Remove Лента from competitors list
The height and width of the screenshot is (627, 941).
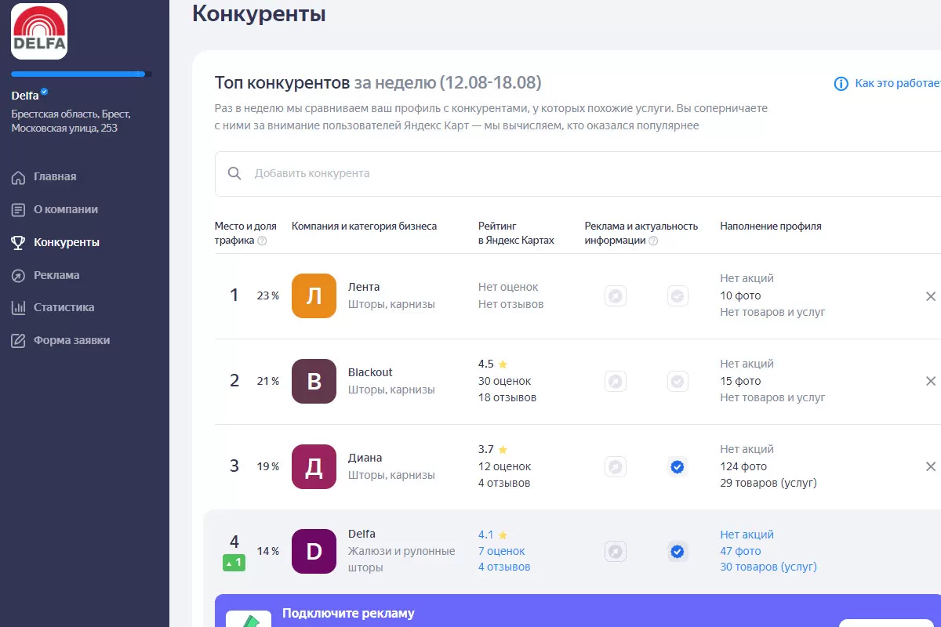931,296
